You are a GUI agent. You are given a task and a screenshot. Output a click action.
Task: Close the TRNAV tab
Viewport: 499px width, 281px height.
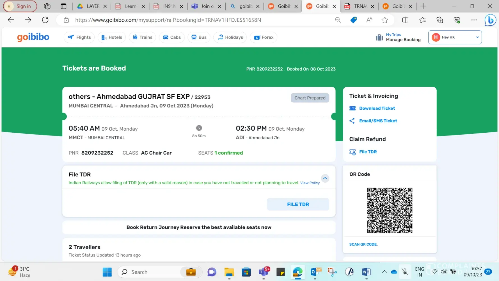point(372,6)
